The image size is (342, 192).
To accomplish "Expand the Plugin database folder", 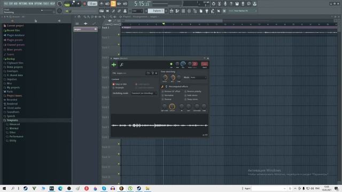I will point(15,35).
